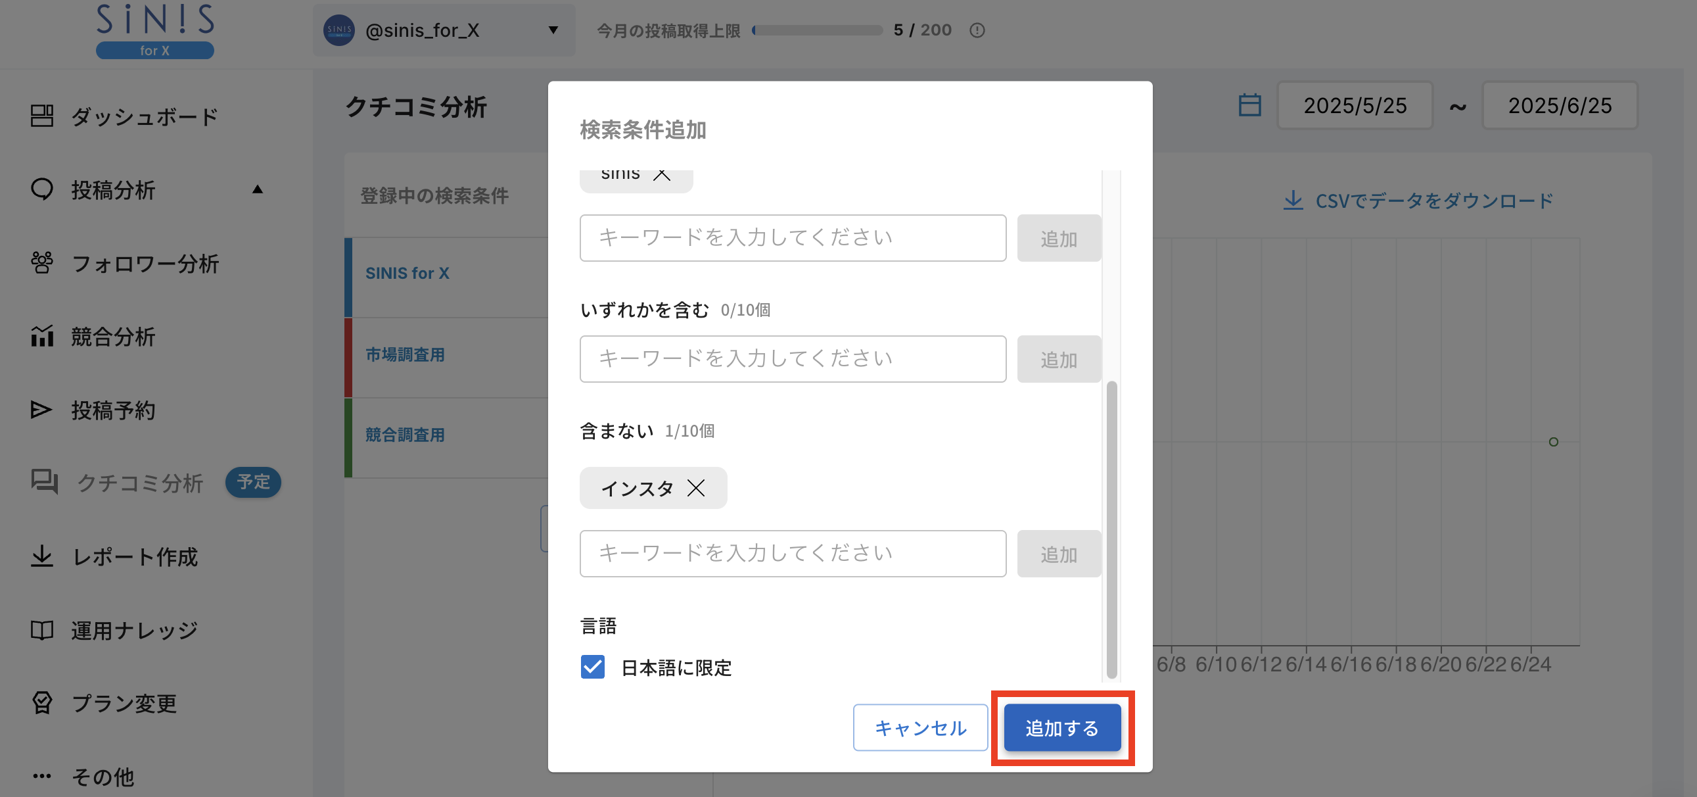Remove the インスタ keyword chip
Viewport: 1697px width, 797px height.
696,488
